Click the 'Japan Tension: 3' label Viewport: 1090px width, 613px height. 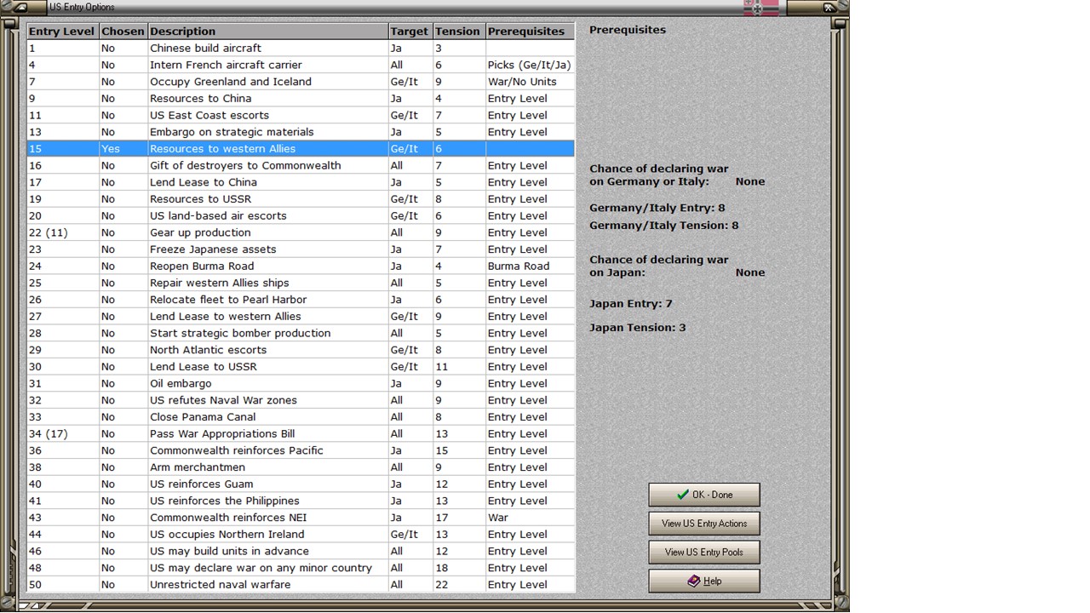[638, 328]
